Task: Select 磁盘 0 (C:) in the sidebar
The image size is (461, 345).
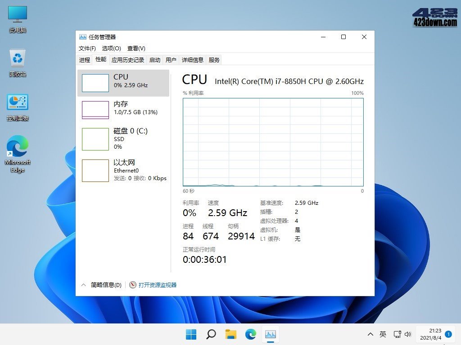Action: (121, 139)
